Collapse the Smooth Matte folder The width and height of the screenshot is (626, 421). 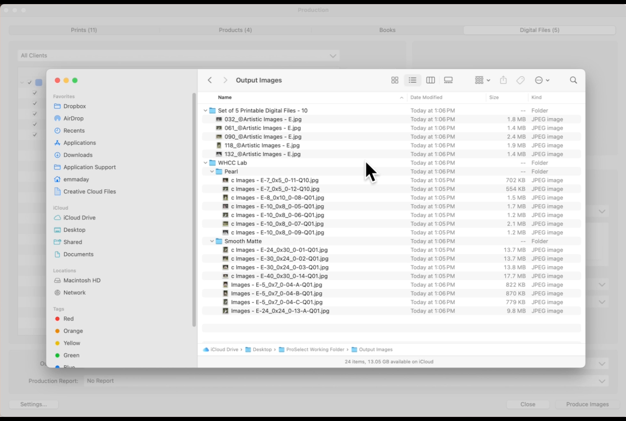212,241
